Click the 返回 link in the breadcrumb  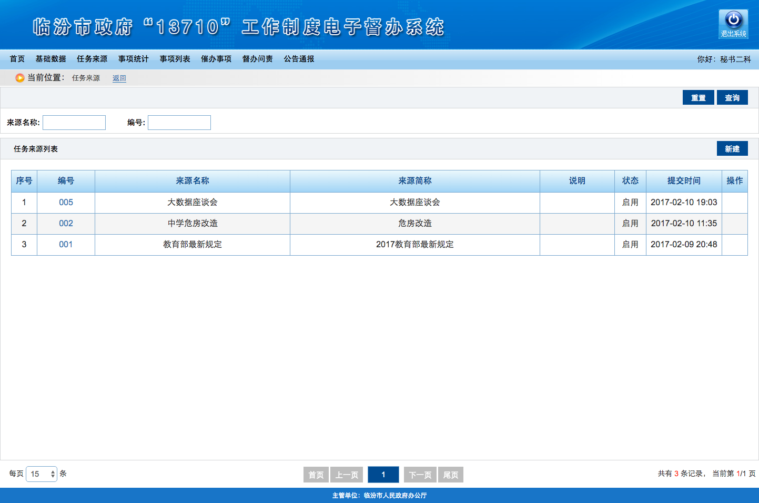pos(119,78)
